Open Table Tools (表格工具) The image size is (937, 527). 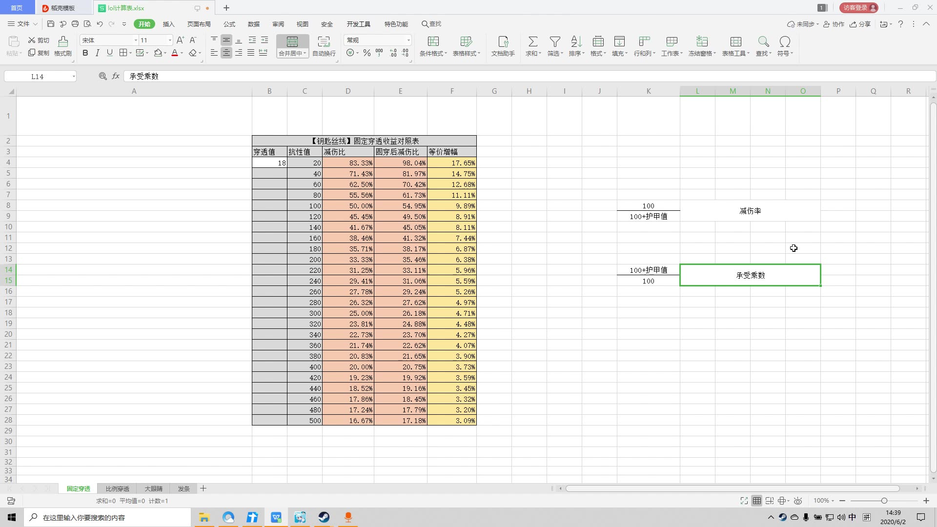click(735, 46)
